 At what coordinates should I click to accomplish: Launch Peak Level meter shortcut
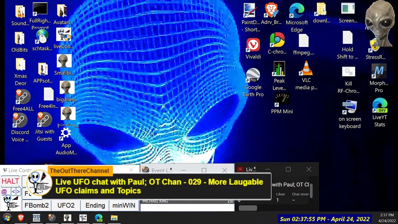(x=279, y=77)
